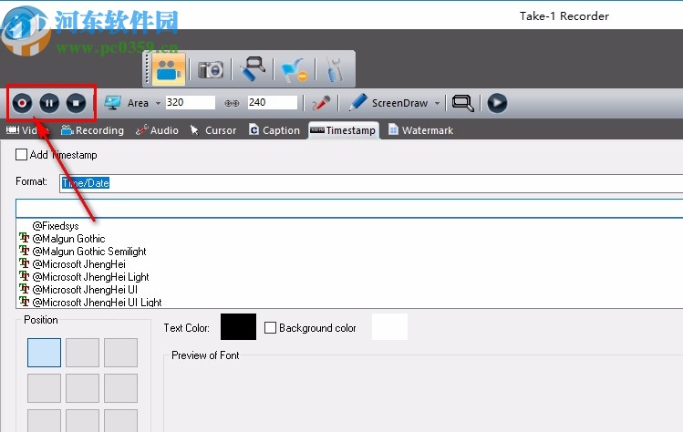Select the Timestamp tab
Image resolution: width=683 pixels, height=432 pixels.
pyautogui.click(x=343, y=130)
